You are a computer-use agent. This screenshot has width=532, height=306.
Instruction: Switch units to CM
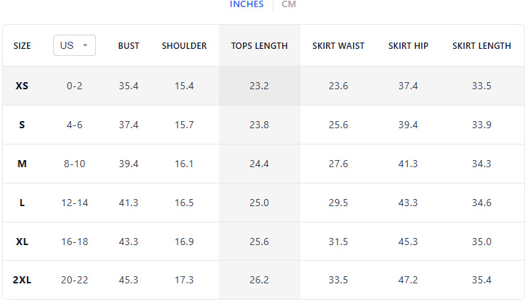point(289,4)
